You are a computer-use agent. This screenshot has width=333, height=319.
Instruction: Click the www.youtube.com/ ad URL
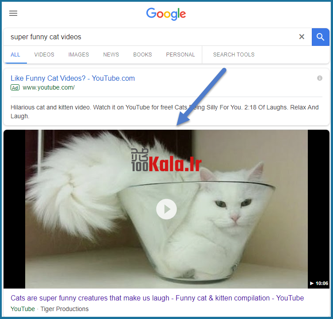tap(49, 88)
